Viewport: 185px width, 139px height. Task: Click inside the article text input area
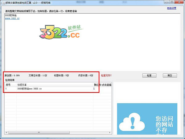pos(92,42)
